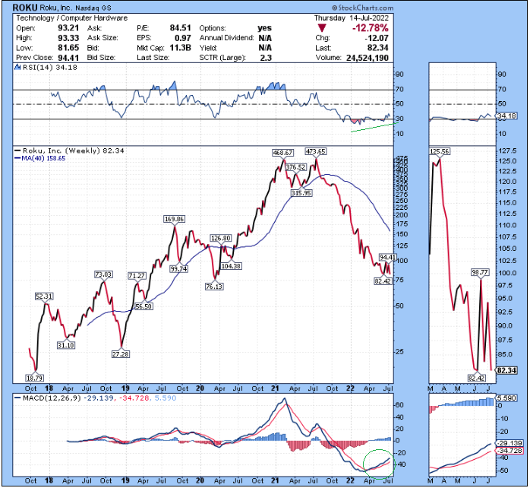The width and height of the screenshot is (530, 488).
Task: Click the 34.18 RSI axis tag
Action: pyautogui.click(x=506, y=116)
